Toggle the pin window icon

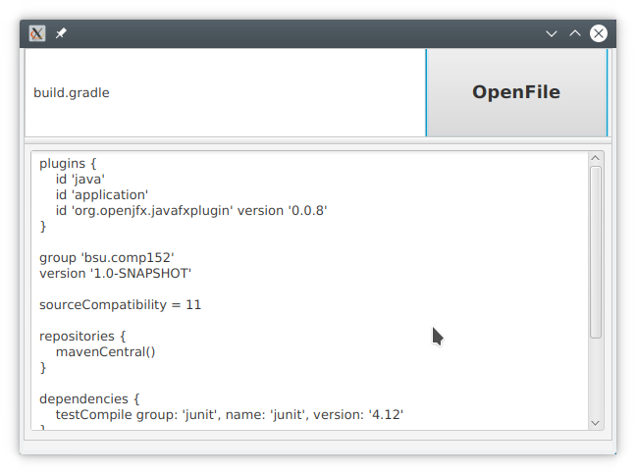[61, 33]
